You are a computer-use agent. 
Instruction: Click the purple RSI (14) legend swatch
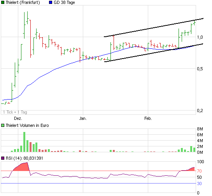[x=3, y=158]
